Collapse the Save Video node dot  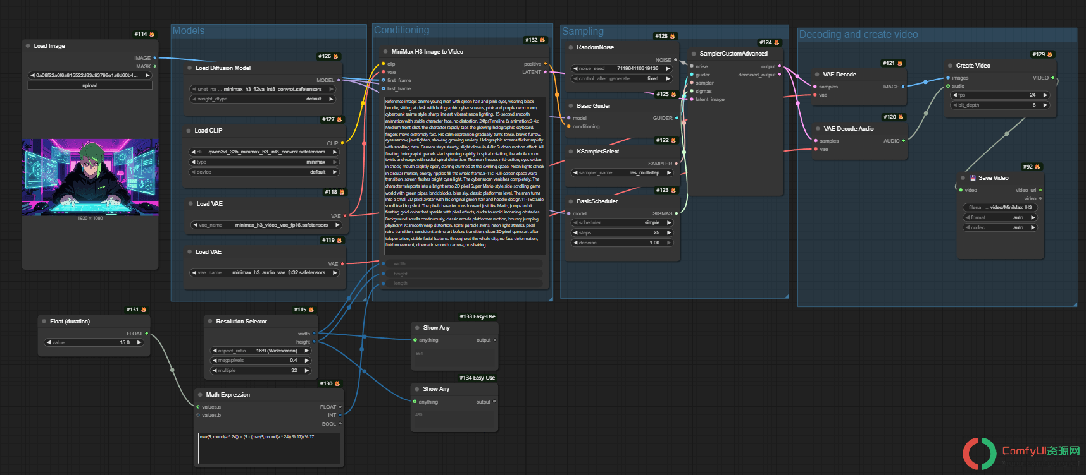click(963, 178)
